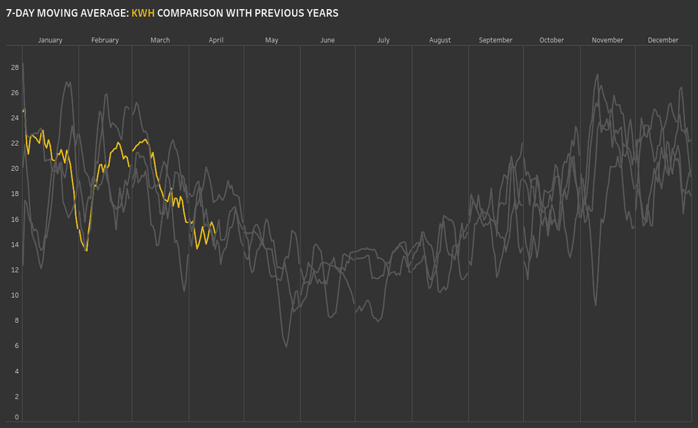Click the May month header
The height and width of the screenshot is (428, 698).
271,40
